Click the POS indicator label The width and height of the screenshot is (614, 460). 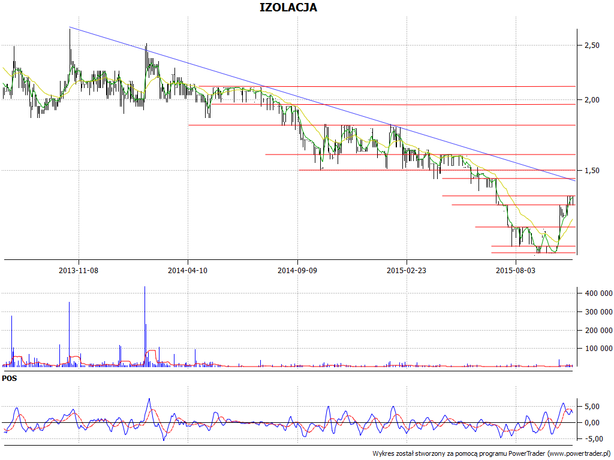coord(10,379)
